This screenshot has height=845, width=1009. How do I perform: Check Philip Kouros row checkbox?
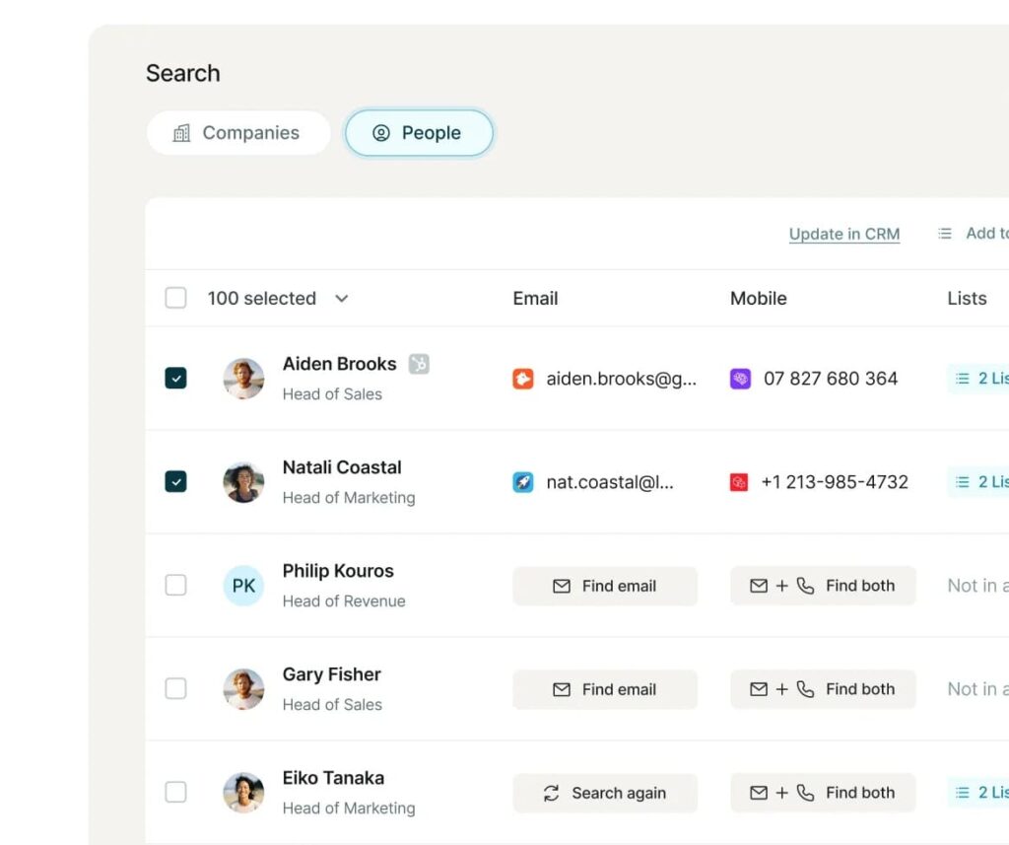pyautogui.click(x=175, y=586)
